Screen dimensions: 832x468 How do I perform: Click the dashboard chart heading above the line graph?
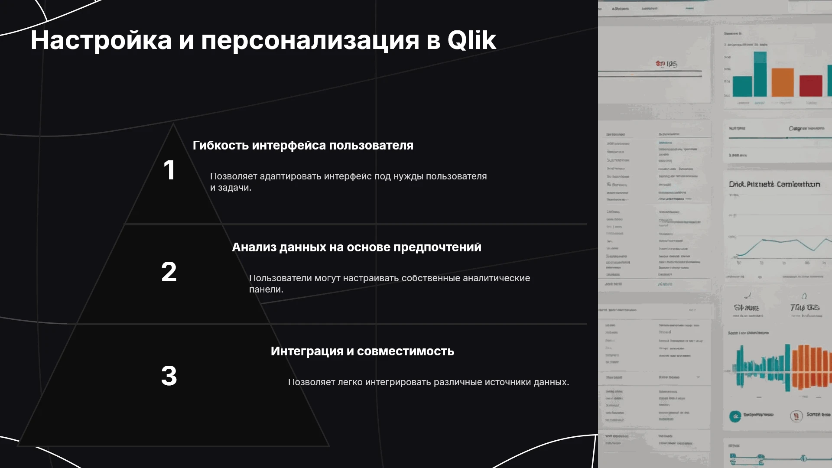click(x=774, y=184)
